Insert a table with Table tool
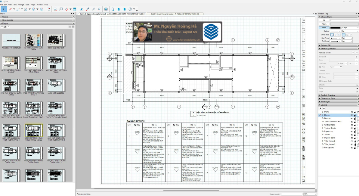Viewport: 359px width, 196px height. pos(75,9)
